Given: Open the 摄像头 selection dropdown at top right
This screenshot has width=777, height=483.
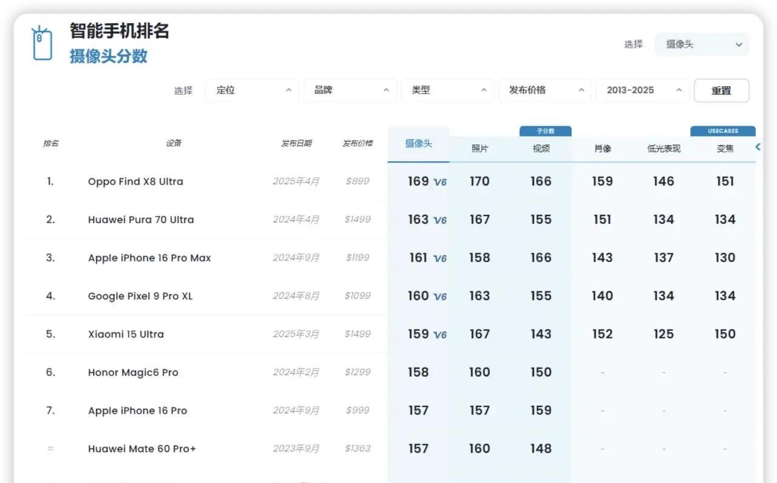Looking at the screenshot, I should coord(702,44).
